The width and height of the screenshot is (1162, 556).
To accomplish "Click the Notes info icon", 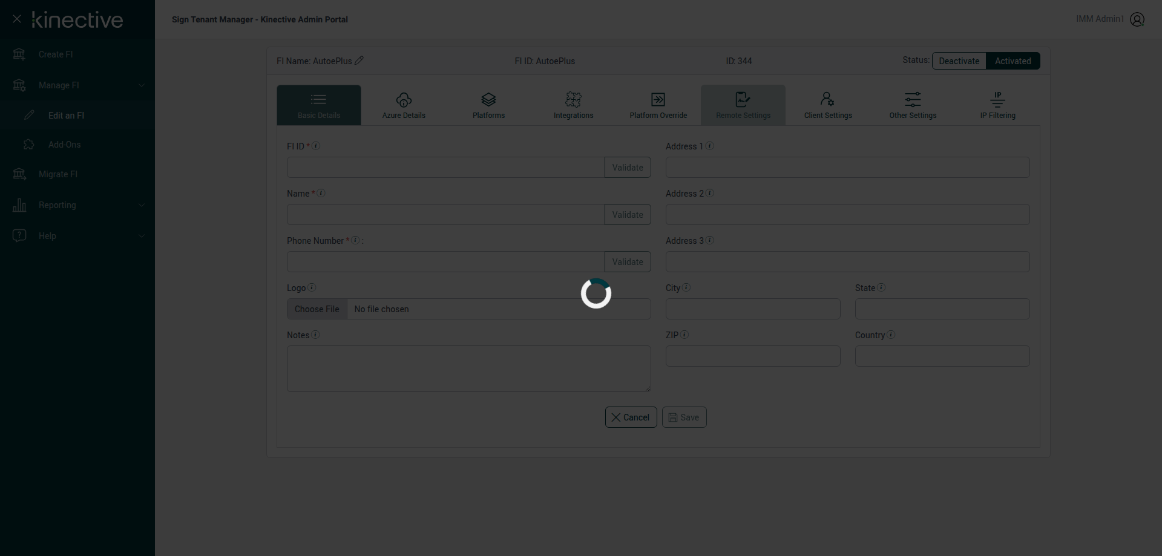I will pyautogui.click(x=316, y=335).
